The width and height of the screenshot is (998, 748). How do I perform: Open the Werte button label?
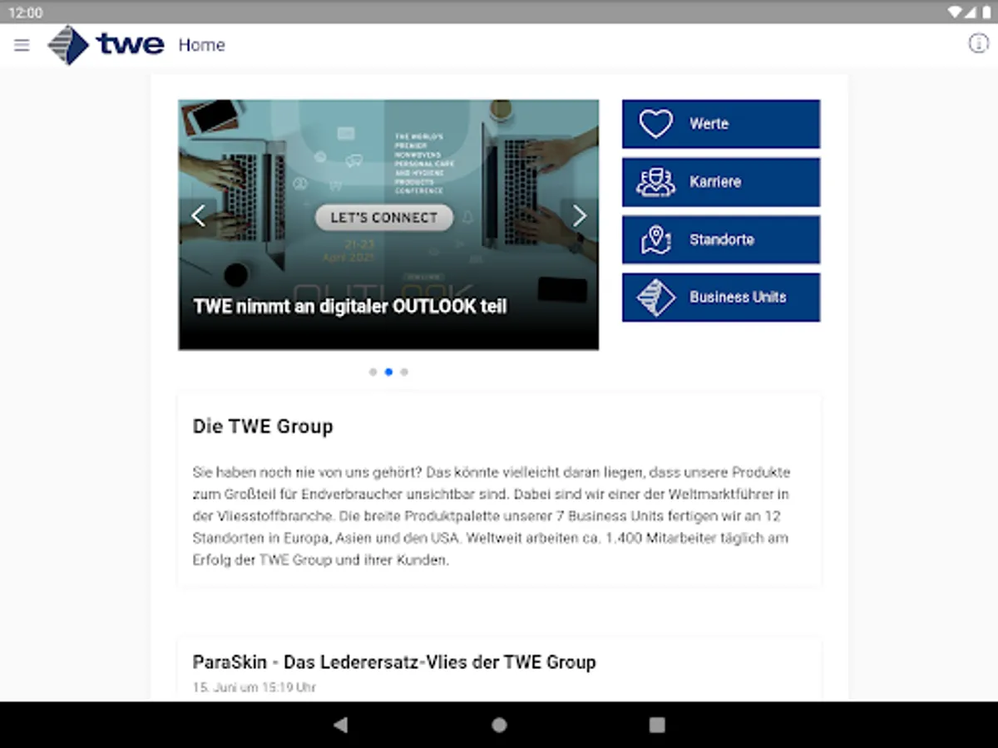(709, 124)
